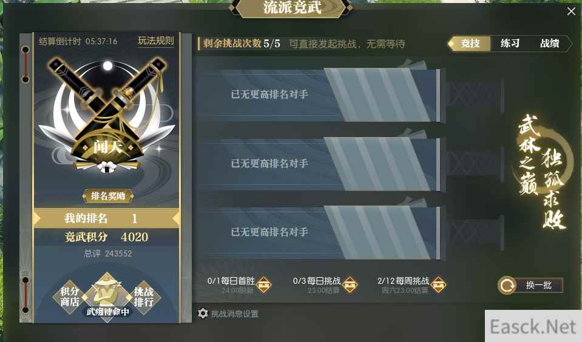The image size is (582, 342).
Task: Open the 挑战消息设置 gear icon
Action: (x=203, y=313)
